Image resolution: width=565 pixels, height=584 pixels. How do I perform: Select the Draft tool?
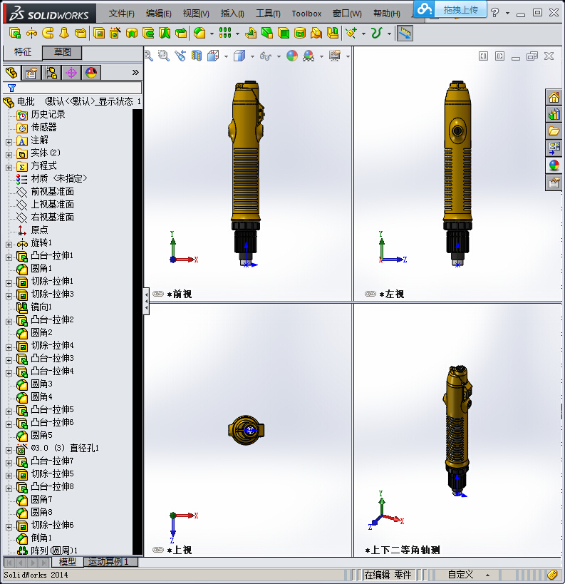267,33
